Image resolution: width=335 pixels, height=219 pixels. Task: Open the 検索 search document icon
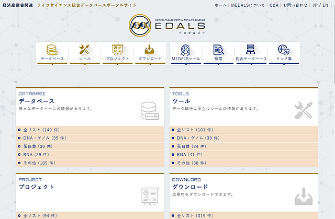[x=219, y=50]
